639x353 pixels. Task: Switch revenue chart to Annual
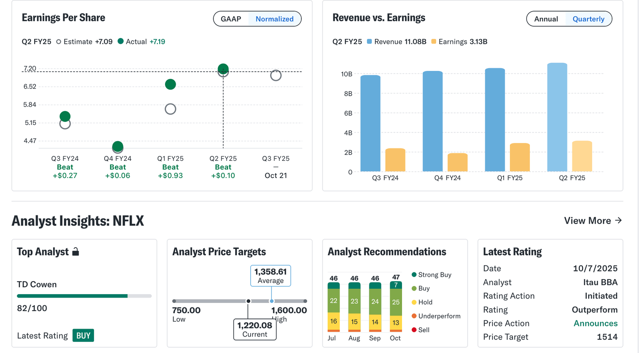tap(546, 19)
